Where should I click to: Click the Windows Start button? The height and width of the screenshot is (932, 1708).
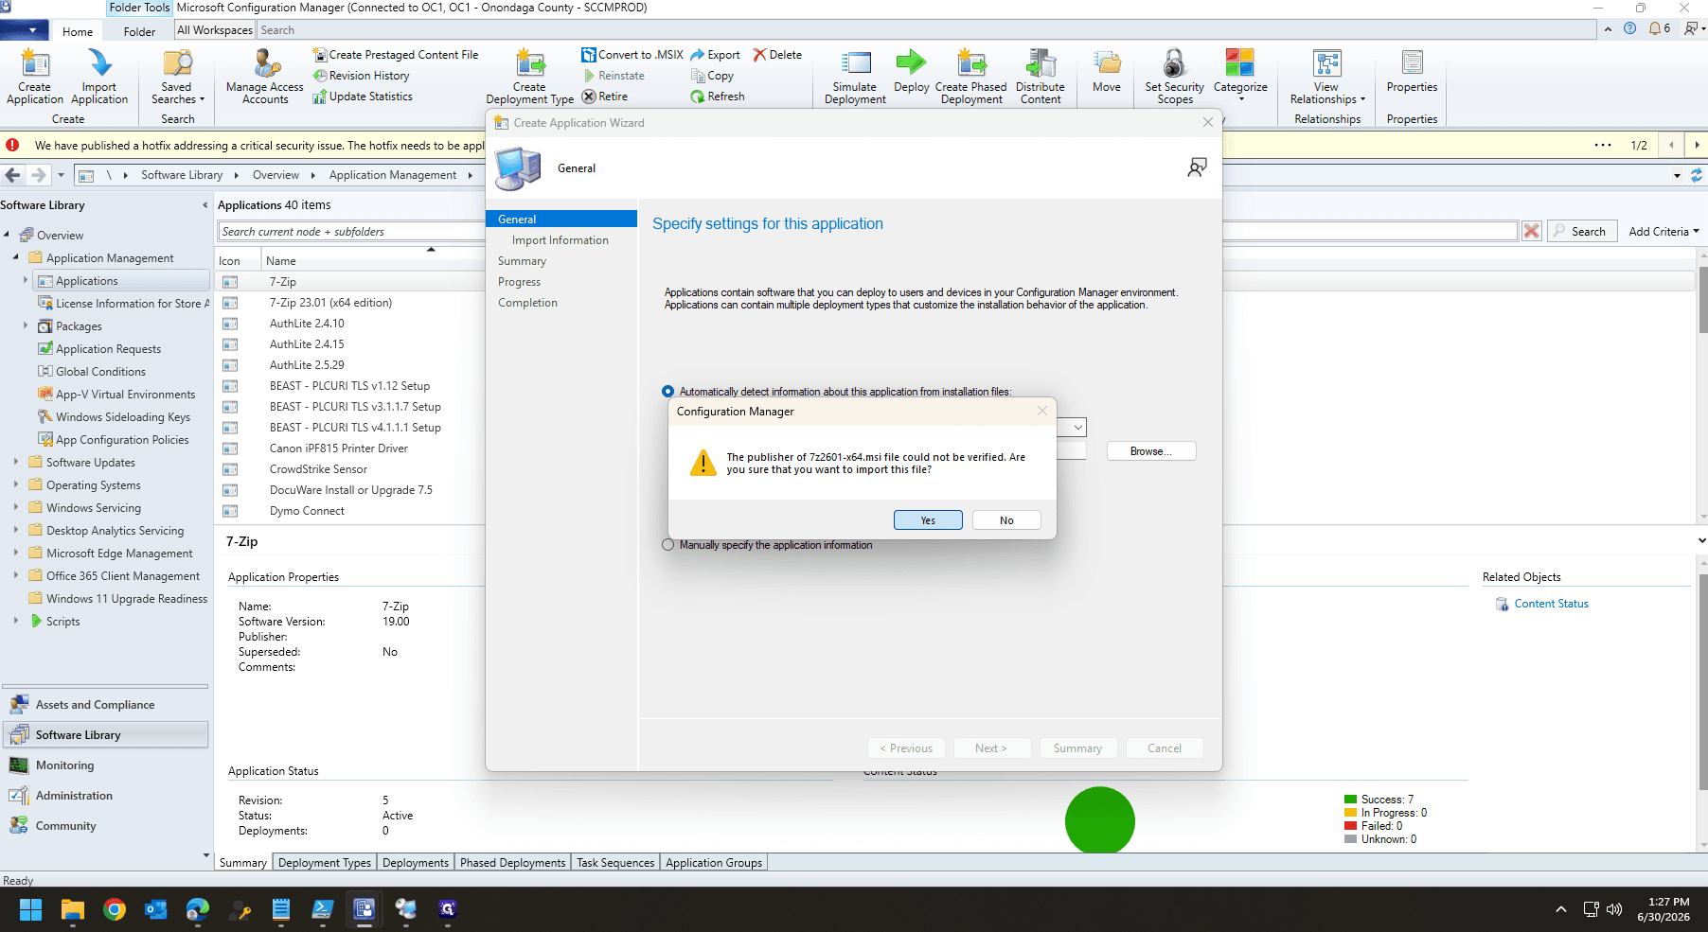click(x=31, y=909)
